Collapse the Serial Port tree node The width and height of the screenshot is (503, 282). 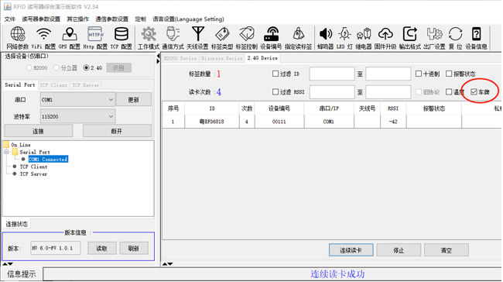[6, 152]
